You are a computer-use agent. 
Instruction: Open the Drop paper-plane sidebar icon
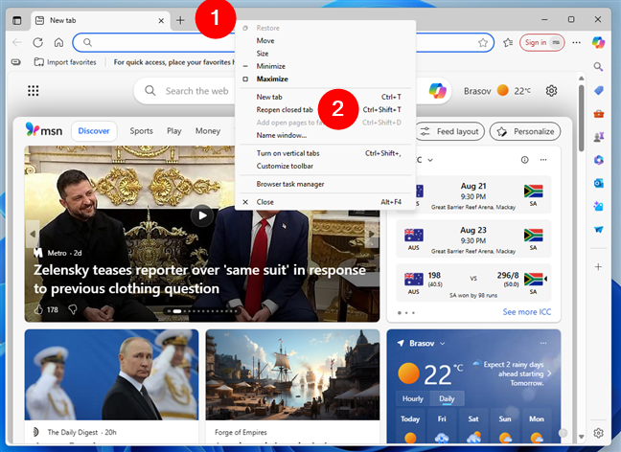[x=598, y=229]
